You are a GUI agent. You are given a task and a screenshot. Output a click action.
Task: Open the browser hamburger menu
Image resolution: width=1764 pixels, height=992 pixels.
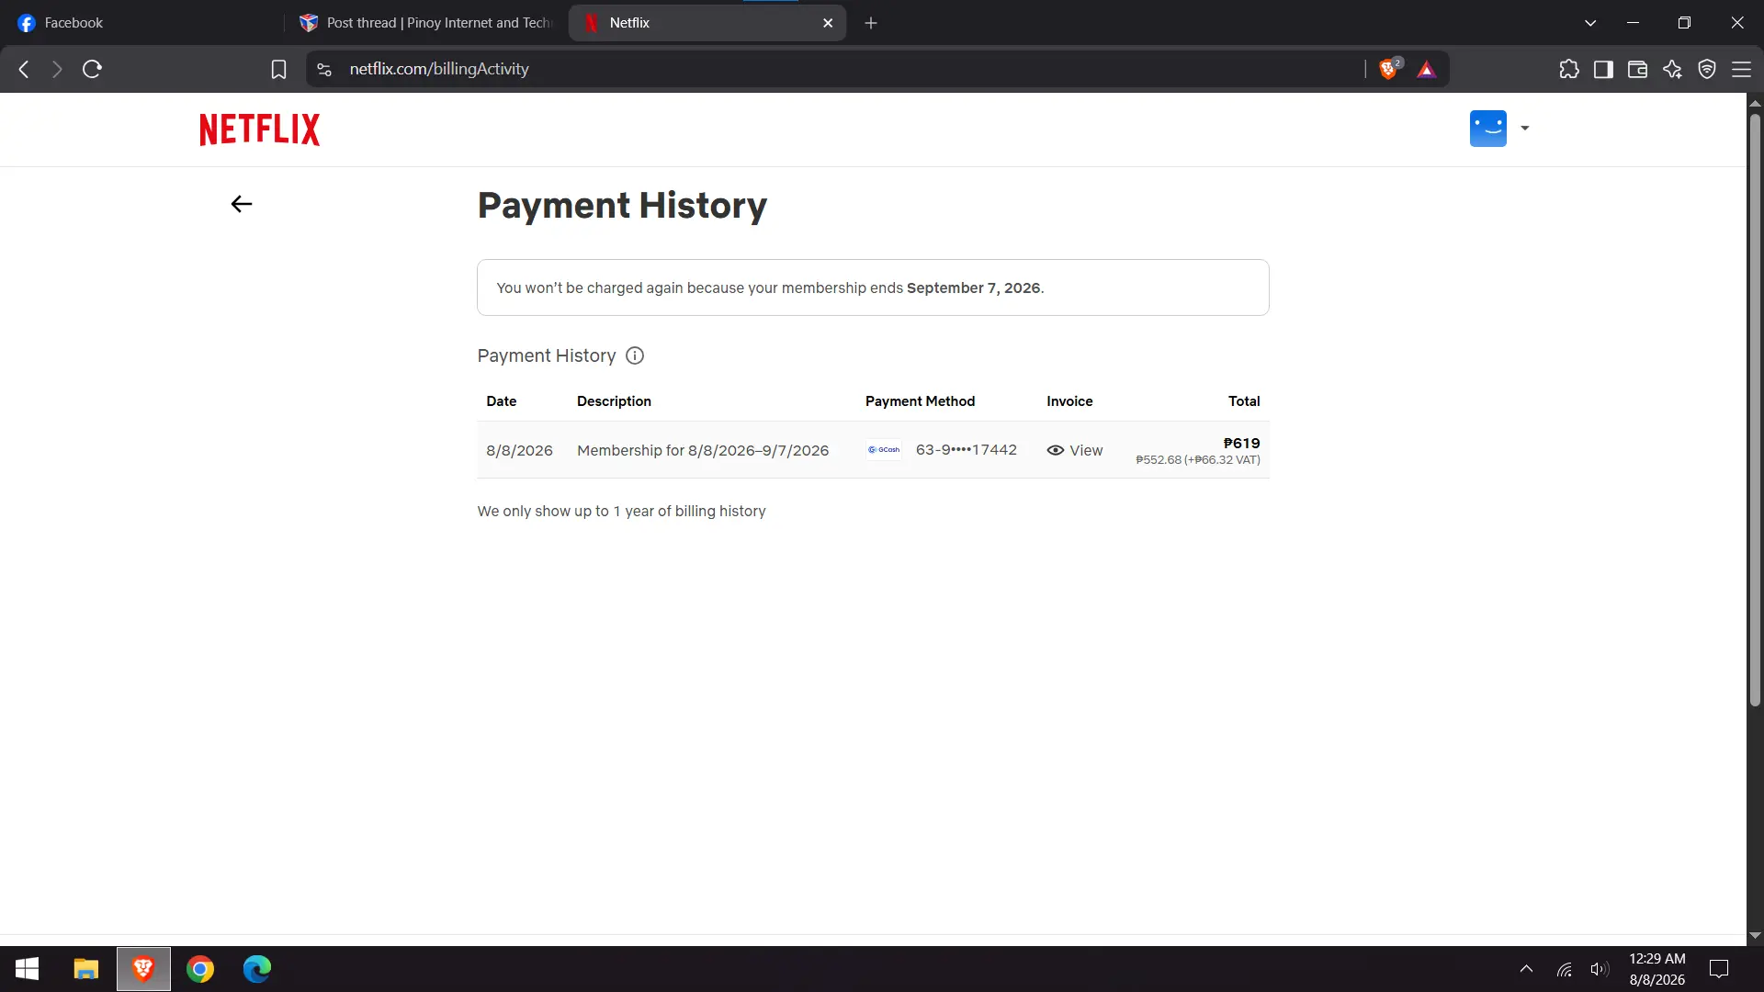pos(1741,69)
